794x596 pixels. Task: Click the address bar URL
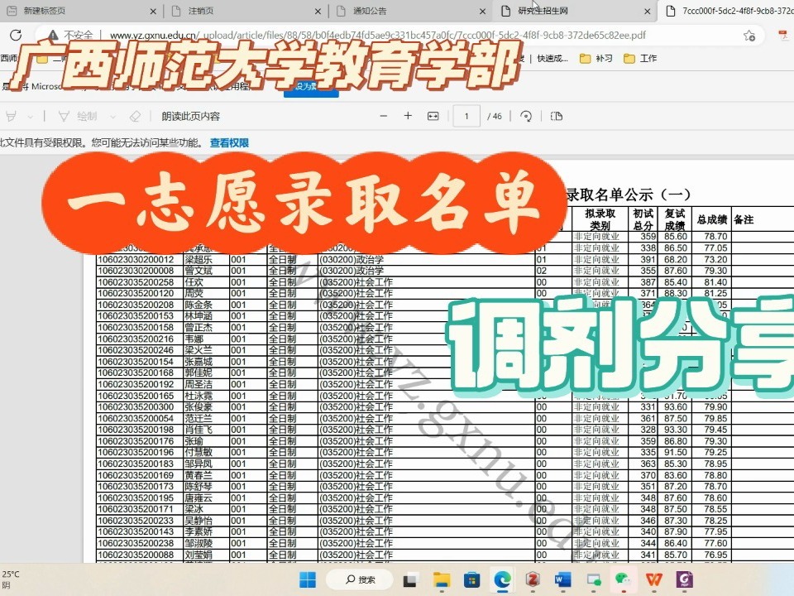click(377, 36)
